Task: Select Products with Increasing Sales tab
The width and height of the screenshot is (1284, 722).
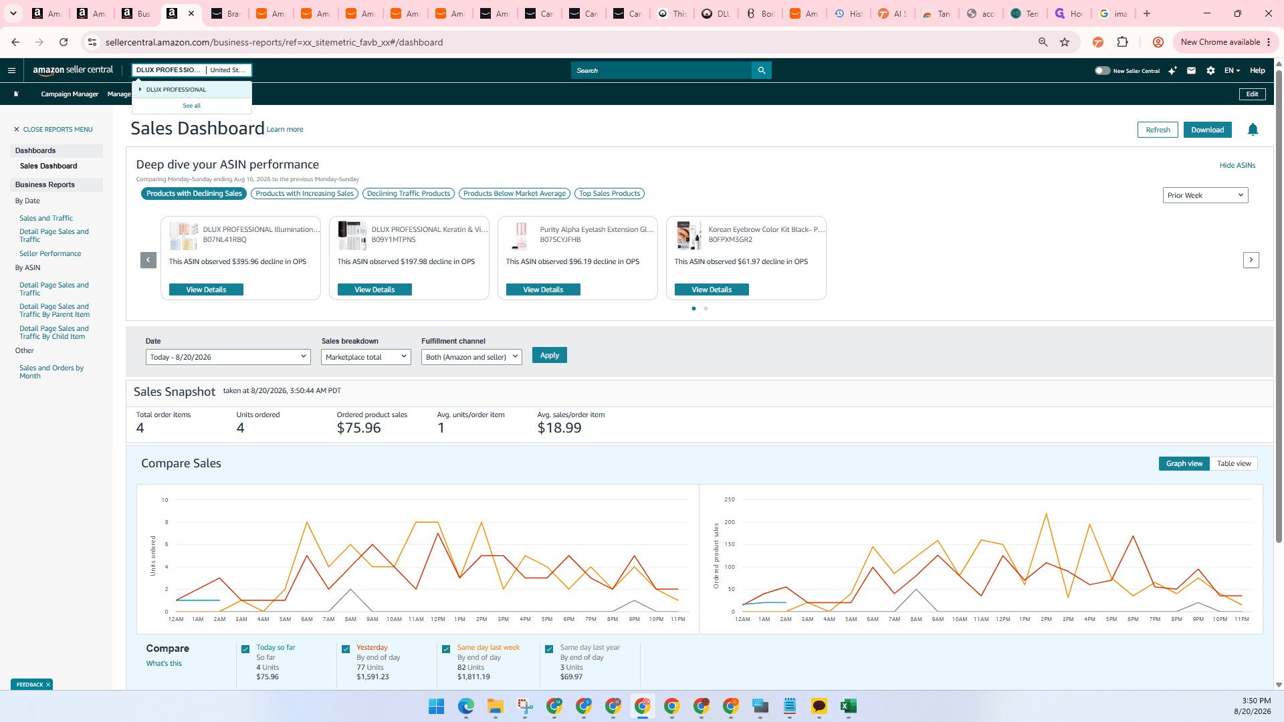Action: coord(304,194)
